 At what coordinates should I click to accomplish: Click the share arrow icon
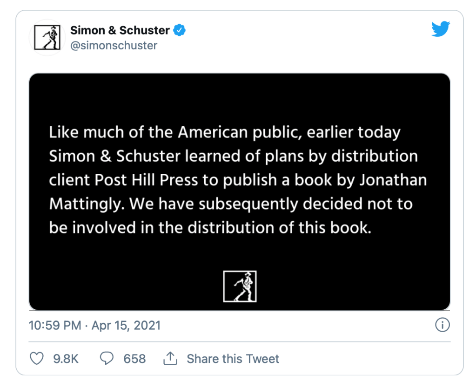pyautogui.click(x=170, y=359)
